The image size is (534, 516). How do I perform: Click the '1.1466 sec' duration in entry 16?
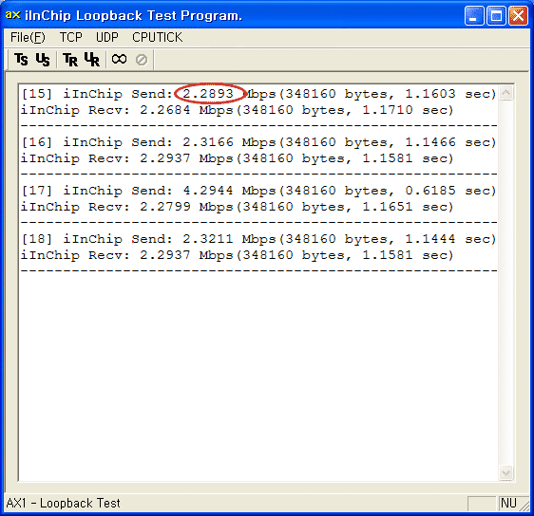tap(449, 142)
